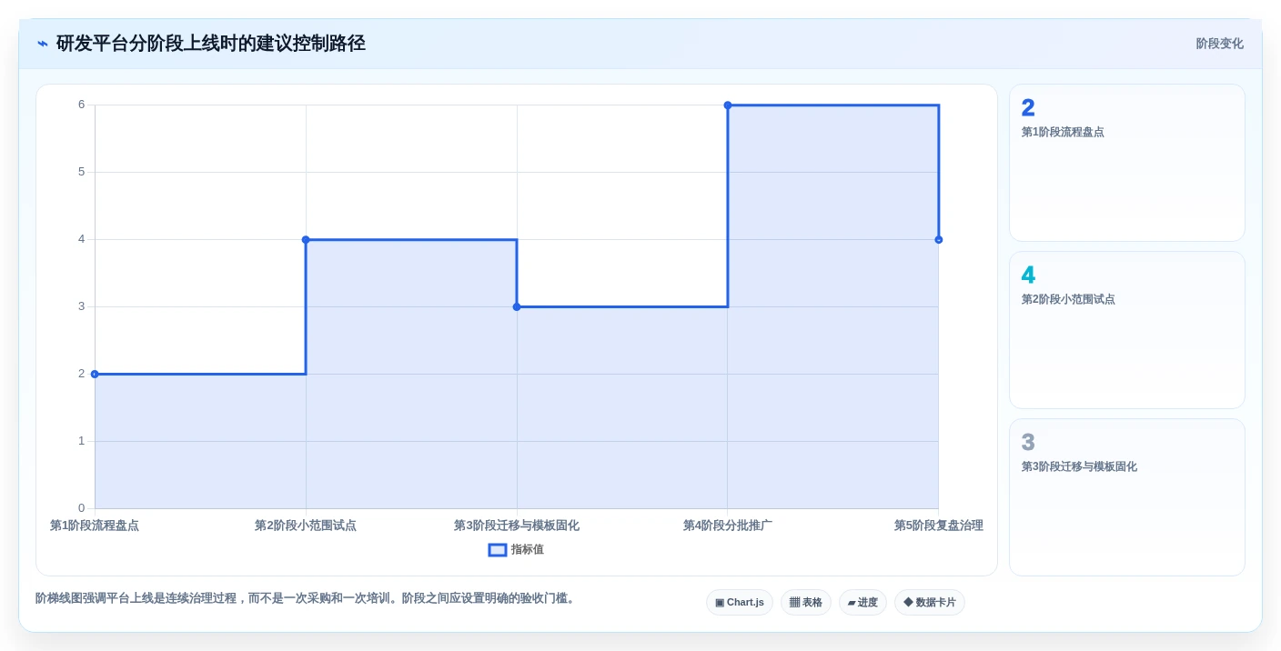This screenshot has width=1281, height=651.
Task: Click the y-axis value 6
Action: (x=81, y=105)
